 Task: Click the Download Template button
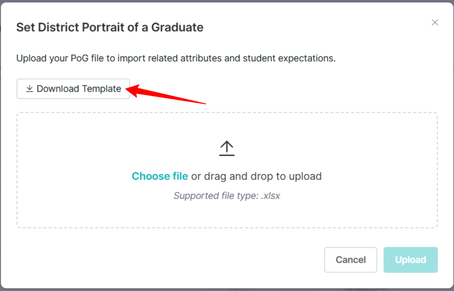(73, 88)
